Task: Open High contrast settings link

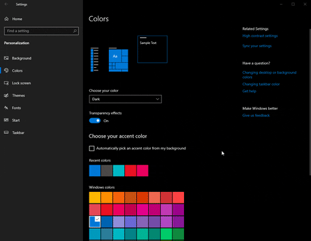Action: [260, 36]
